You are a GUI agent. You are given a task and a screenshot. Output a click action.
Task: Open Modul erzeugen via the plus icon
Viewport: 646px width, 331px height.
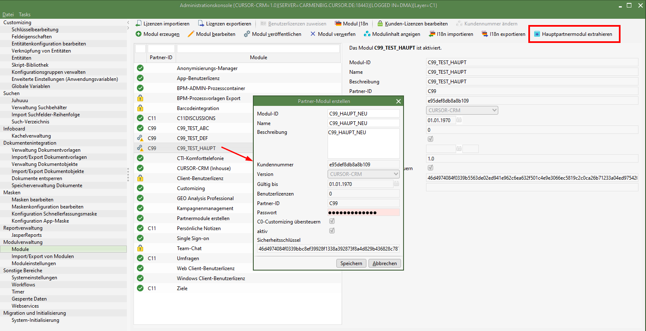click(x=139, y=34)
